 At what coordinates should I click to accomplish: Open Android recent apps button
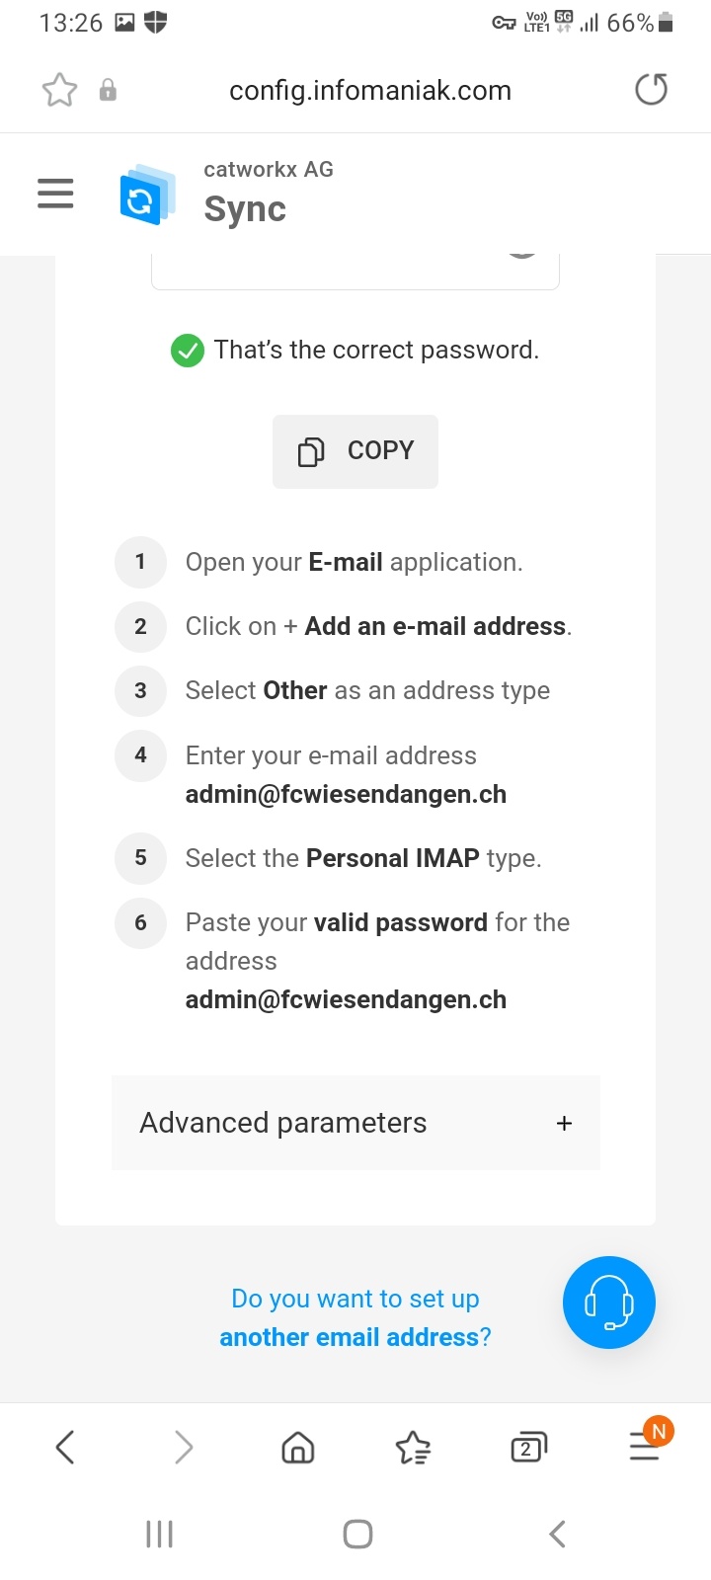tap(159, 1534)
